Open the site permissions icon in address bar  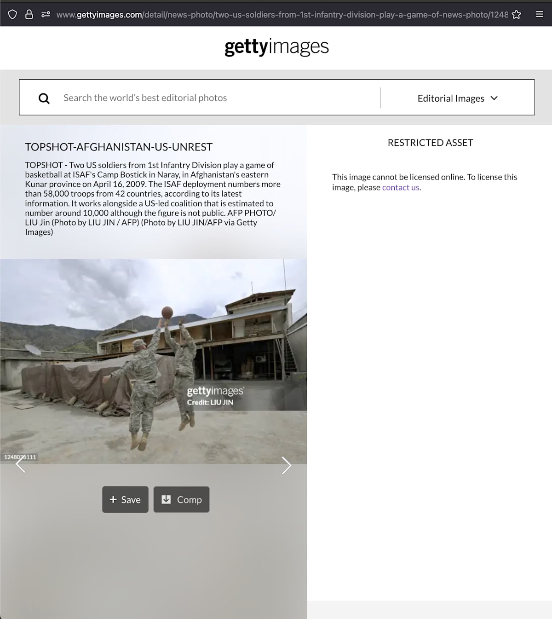pyautogui.click(x=46, y=14)
